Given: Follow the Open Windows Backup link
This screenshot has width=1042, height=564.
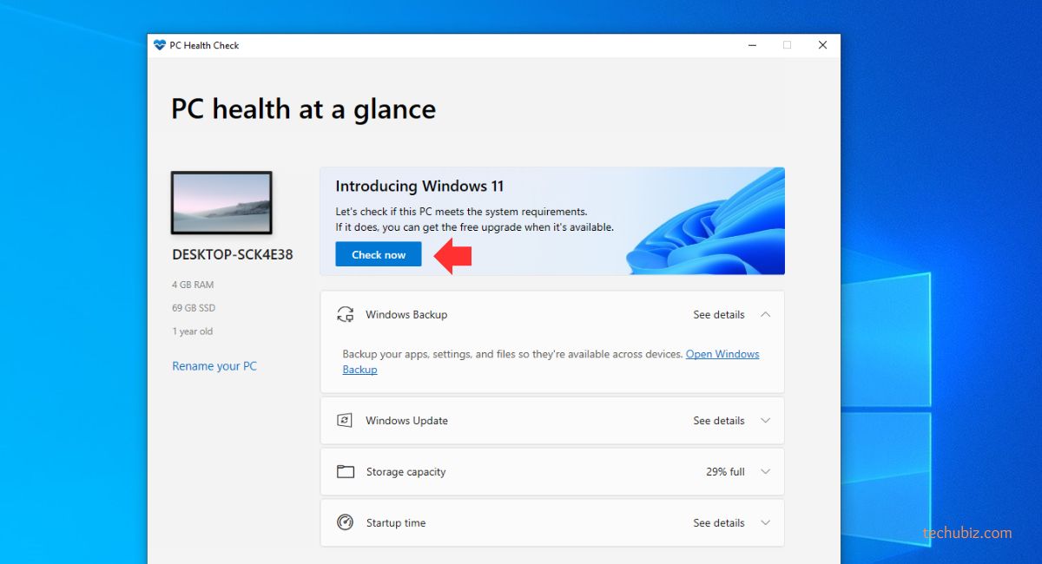Looking at the screenshot, I should pos(722,355).
